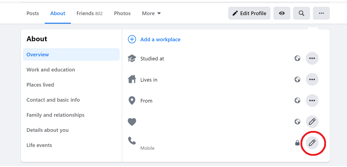The height and width of the screenshot is (167, 347).
Task: Open three-dot options for From row
Action: pos(312,101)
